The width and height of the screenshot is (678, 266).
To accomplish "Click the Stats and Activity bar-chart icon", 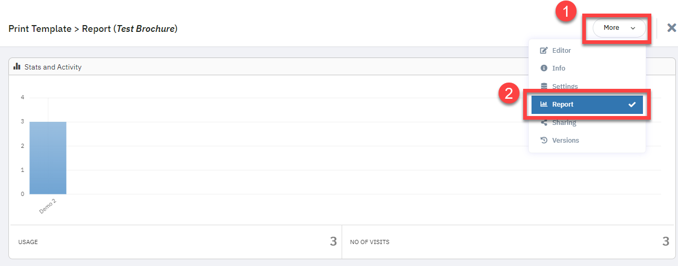I will coord(17,67).
